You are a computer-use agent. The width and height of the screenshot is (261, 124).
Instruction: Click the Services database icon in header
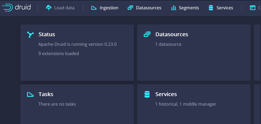click(211, 8)
